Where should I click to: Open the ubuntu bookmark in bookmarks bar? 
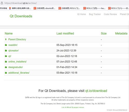[x=44, y=8]
